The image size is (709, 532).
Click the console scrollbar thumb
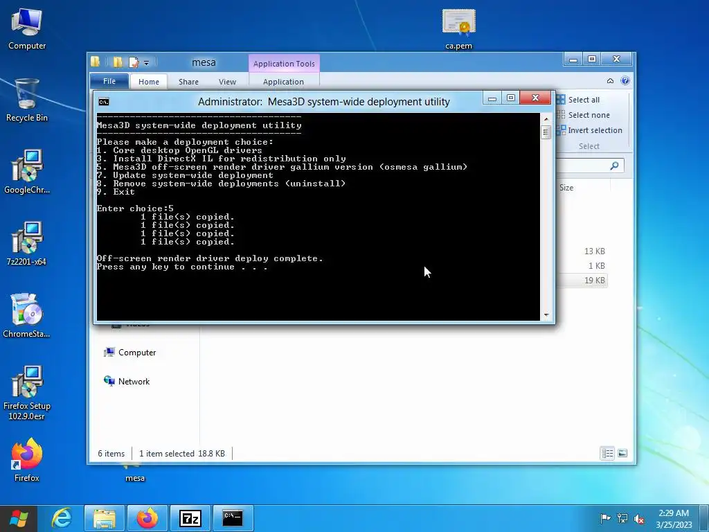click(x=546, y=132)
